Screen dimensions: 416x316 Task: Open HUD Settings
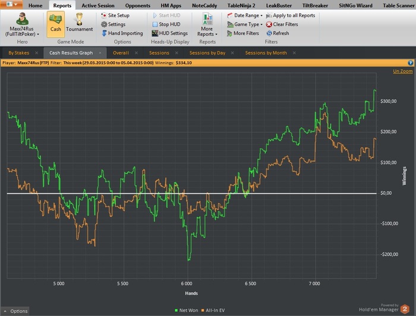[x=170, y=33]
